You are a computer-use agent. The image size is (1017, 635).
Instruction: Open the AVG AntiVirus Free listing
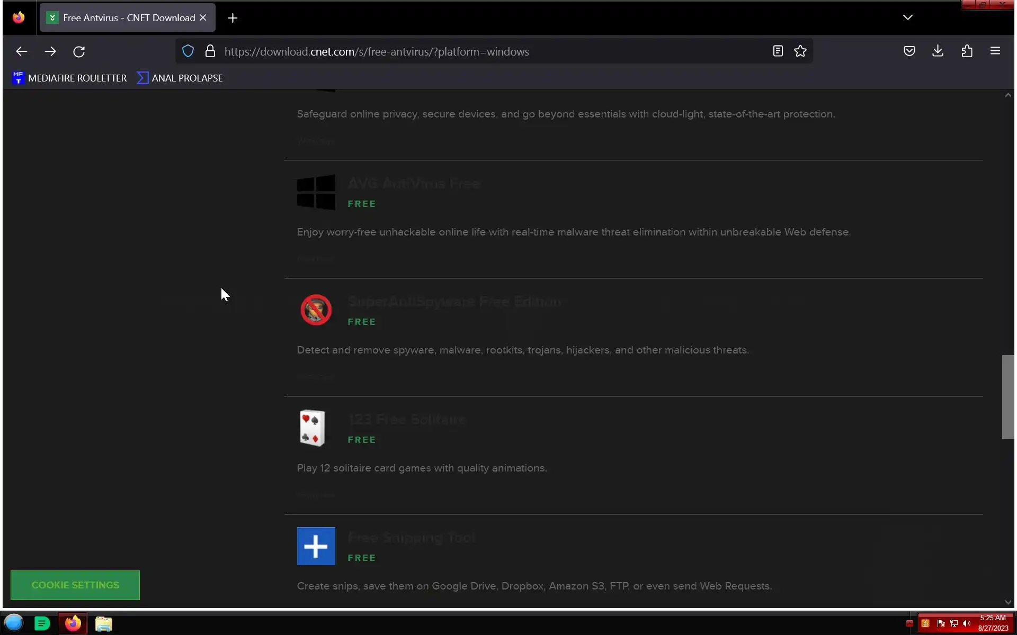tap(413, 184)
